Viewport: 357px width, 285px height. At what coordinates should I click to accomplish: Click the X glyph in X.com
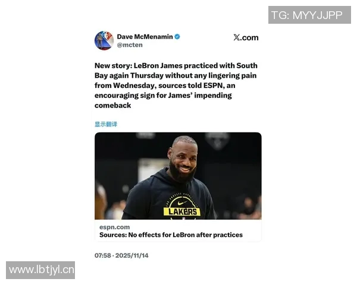pyautogui.click(x=237, y=37)
